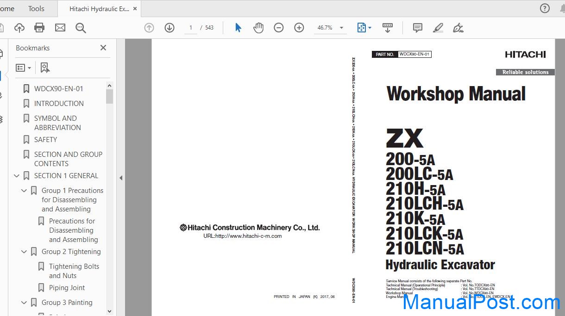Open the hitachi-c-m.com URL link
565x316 pixels.
243,236
